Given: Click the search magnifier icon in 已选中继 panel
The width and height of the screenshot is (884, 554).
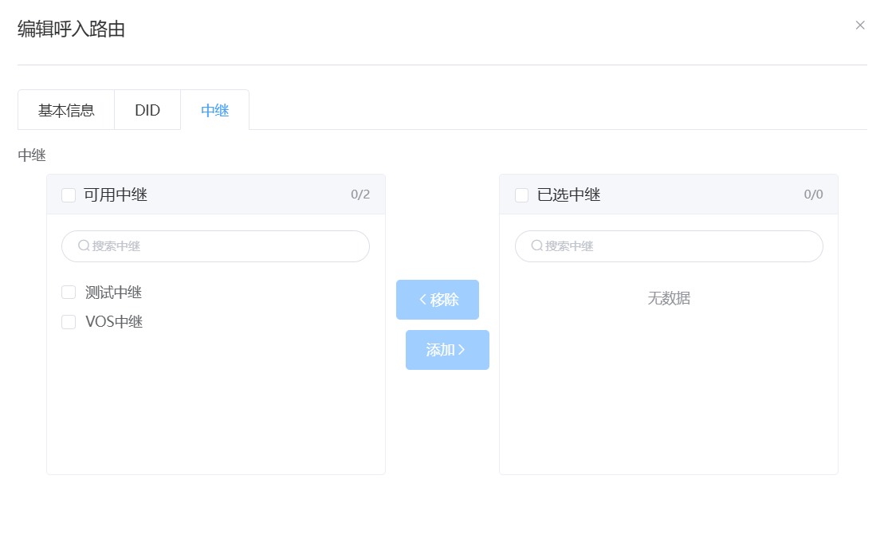Looking at the screenshot, I should [x=536, y=246].
